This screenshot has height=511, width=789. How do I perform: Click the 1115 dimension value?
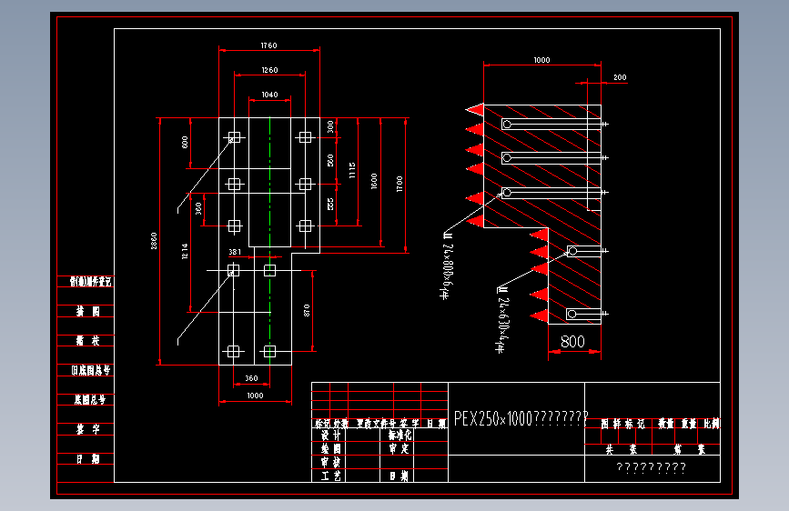352,171
